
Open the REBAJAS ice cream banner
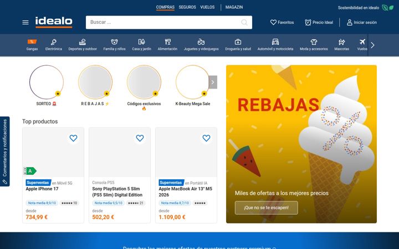point(301,144)
